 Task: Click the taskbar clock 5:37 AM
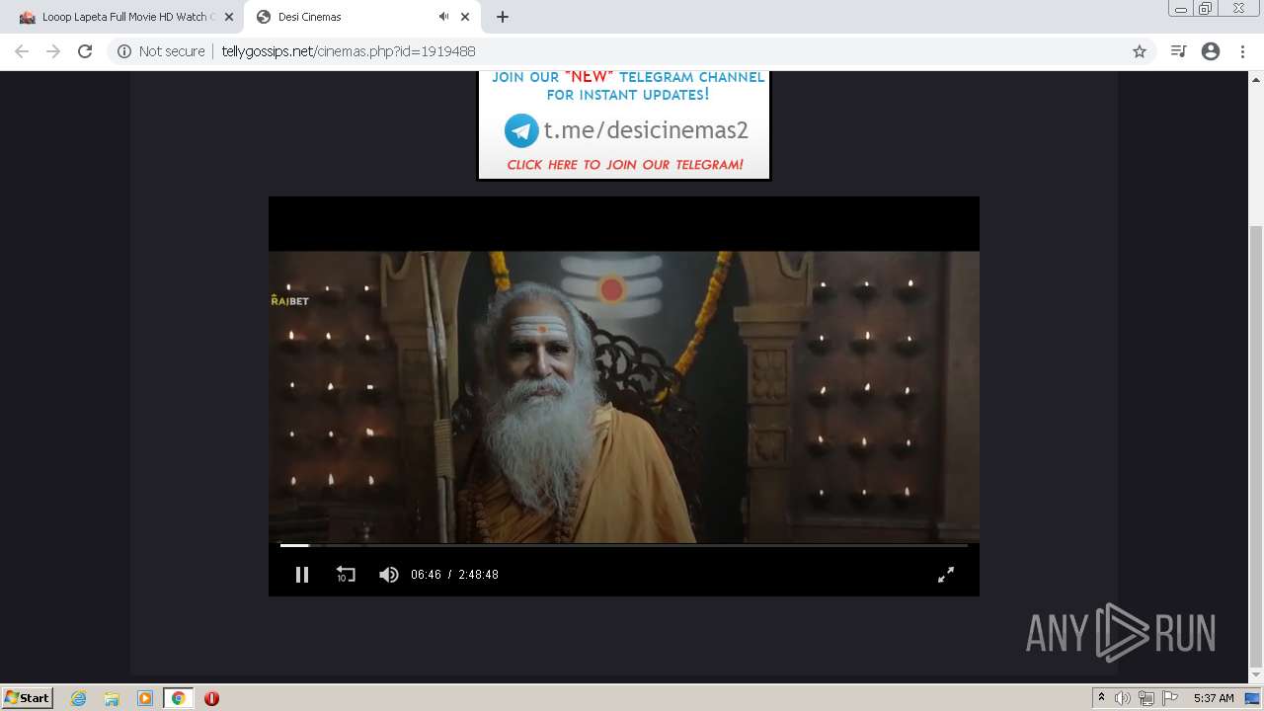point(1214,698)
